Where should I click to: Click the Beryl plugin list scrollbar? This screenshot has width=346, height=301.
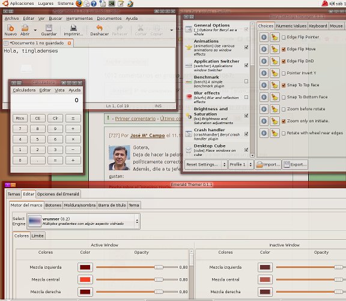tap(252, 89)
